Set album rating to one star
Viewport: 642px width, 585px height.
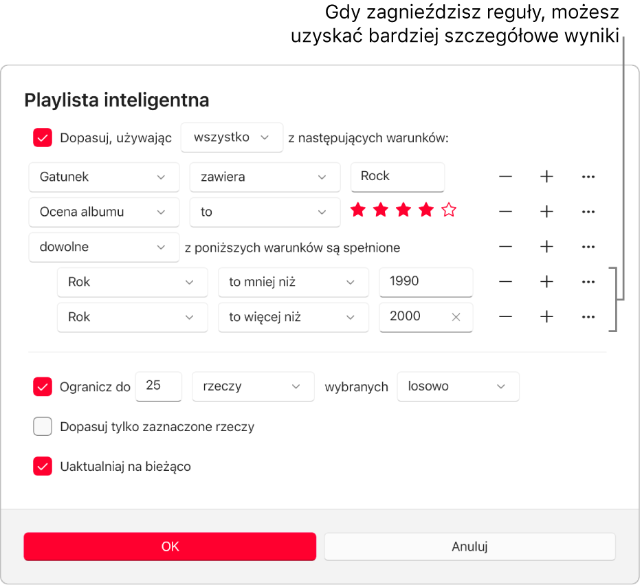358,210
